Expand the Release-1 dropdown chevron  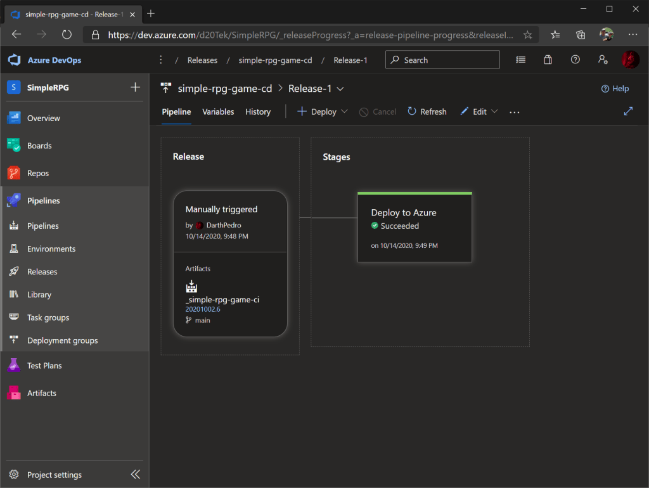340,89
